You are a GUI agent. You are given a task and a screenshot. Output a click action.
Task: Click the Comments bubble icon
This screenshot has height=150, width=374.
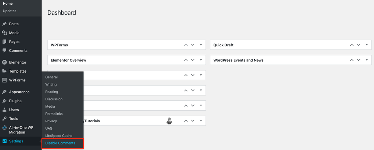(x=4, y=51)
